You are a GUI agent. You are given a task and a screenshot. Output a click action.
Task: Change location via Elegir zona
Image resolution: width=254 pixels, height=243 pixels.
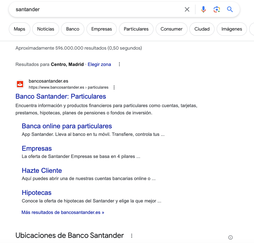[x=99, y=64]
